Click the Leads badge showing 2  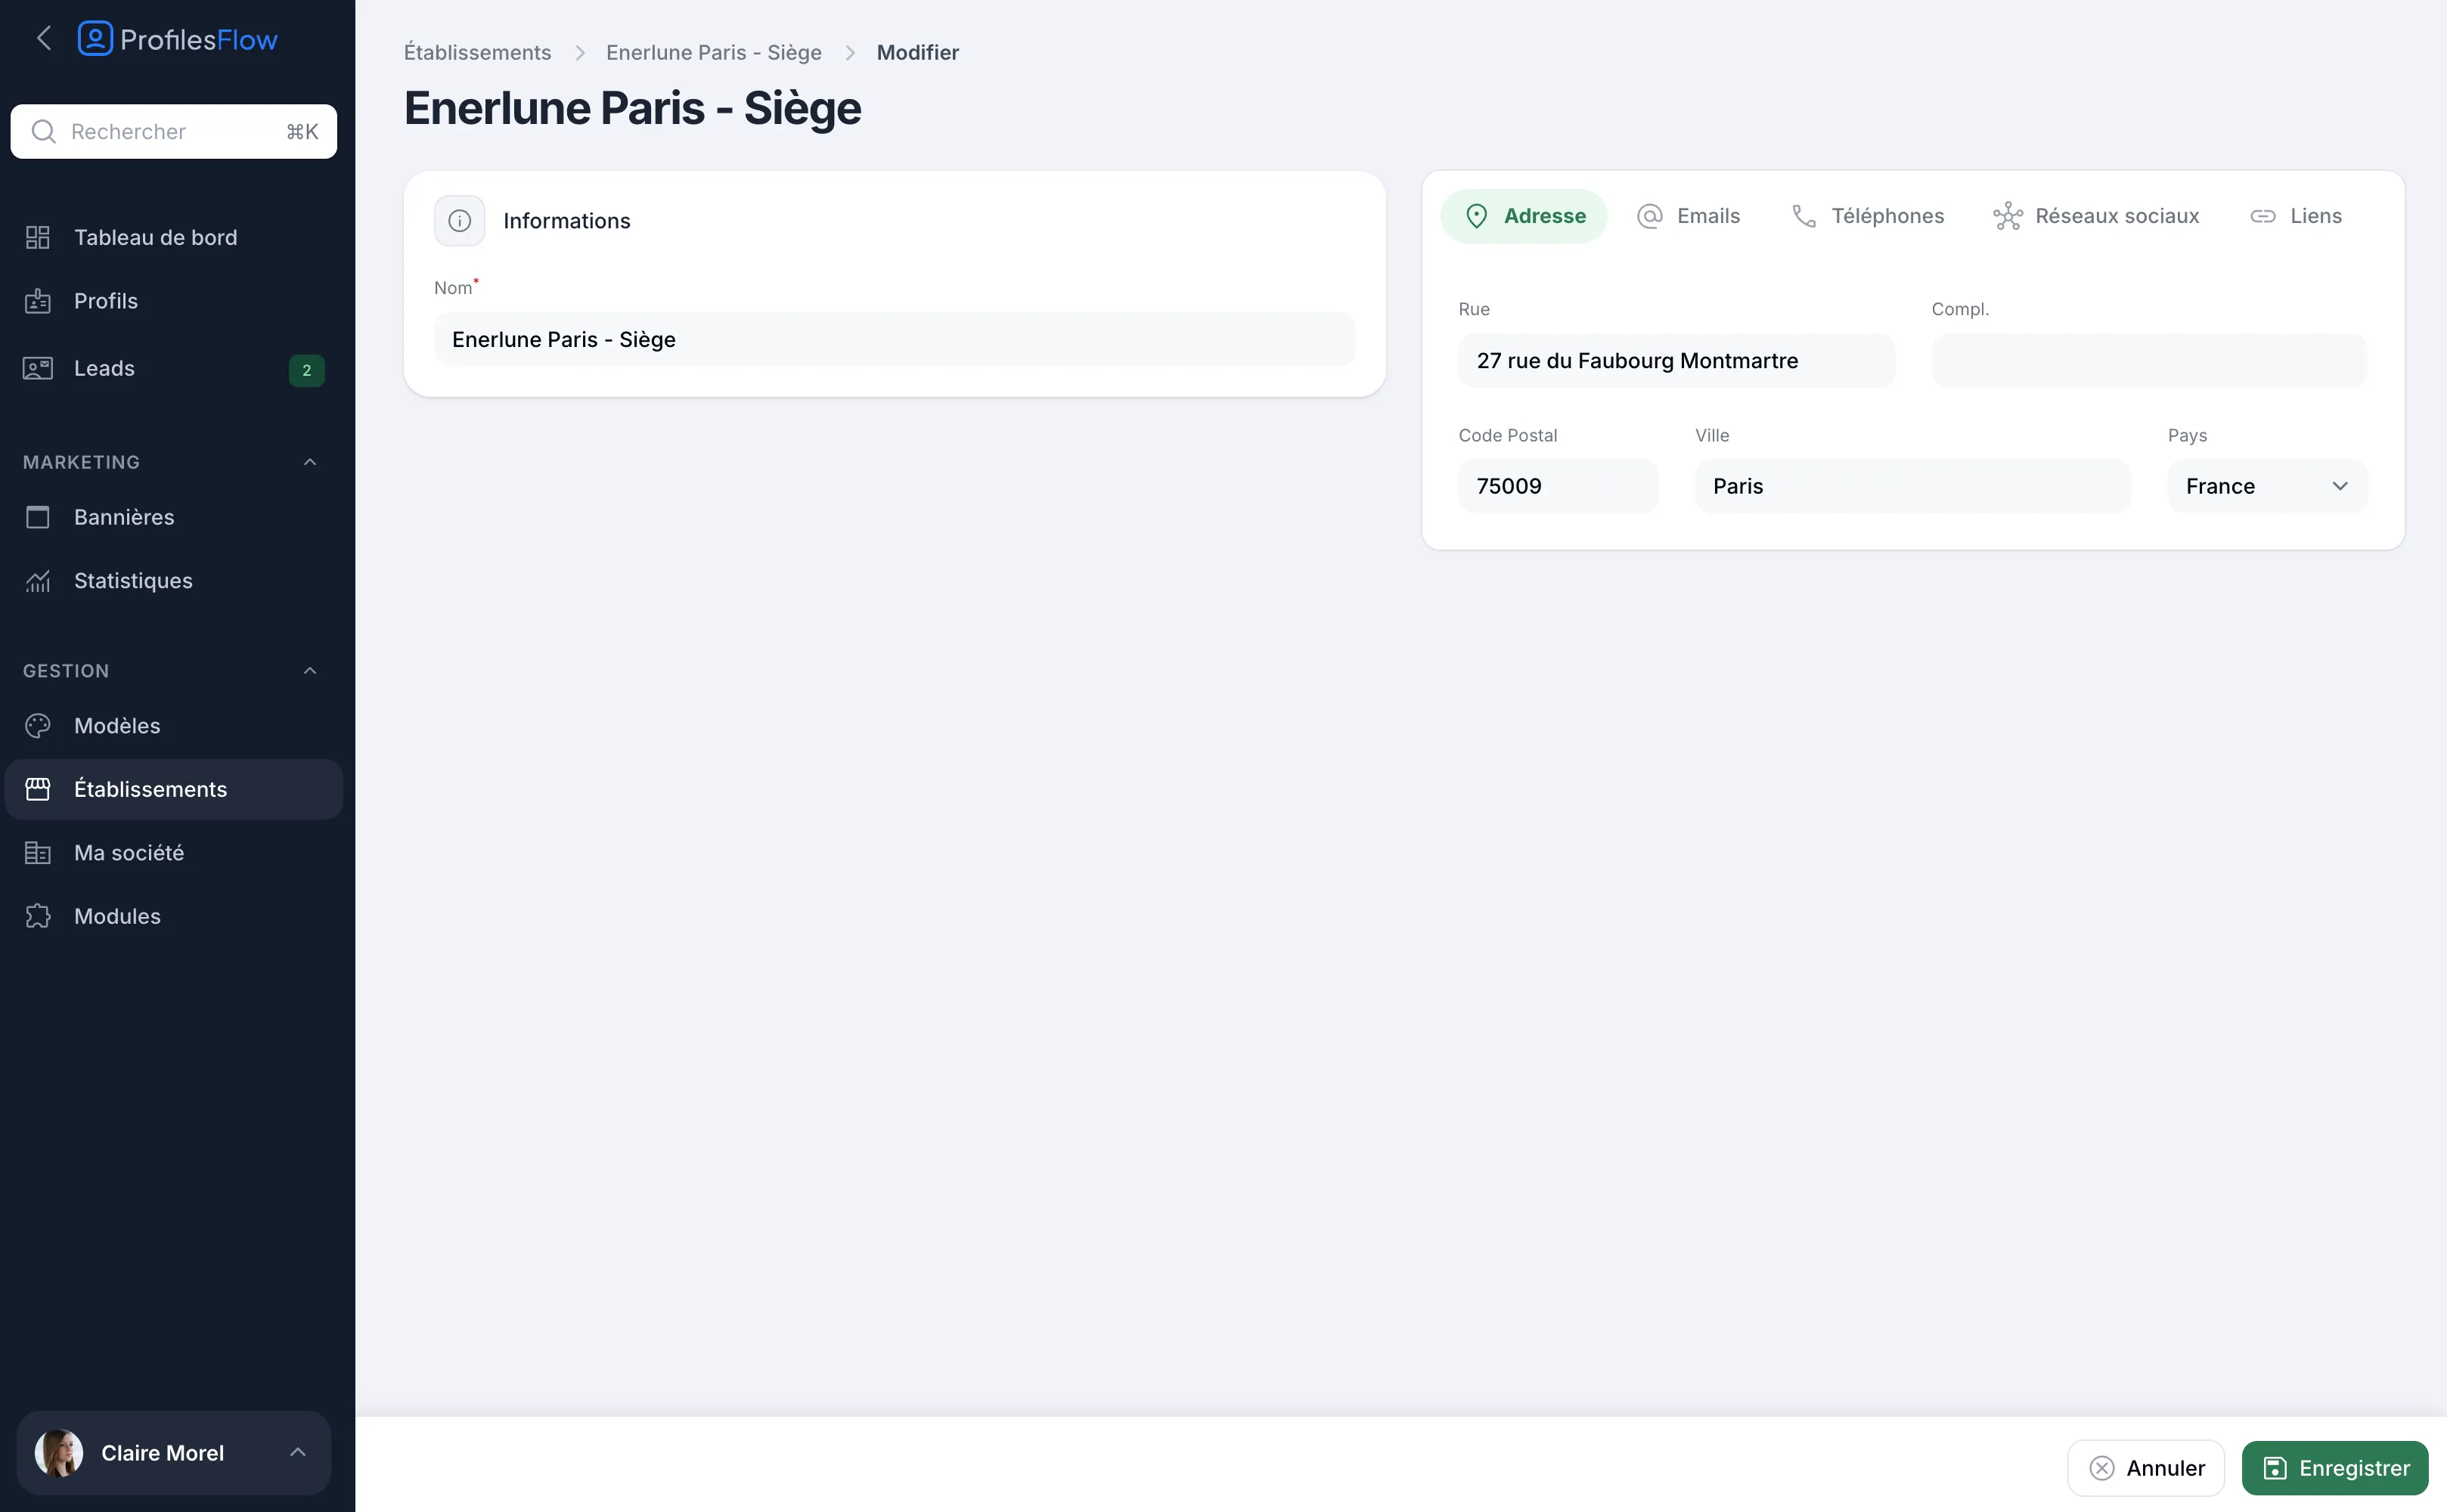tap(306, 370)
